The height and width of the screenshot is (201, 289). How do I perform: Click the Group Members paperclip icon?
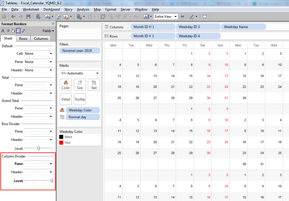point(125,17)
